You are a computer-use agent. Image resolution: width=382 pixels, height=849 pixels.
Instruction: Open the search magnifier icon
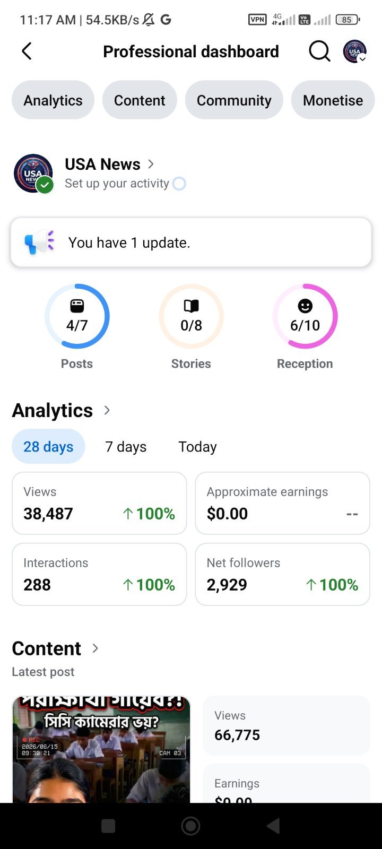pyautogui.click(x=319, y=51)
